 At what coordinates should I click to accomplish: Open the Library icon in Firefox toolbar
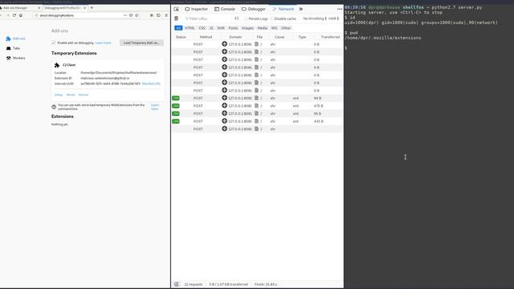click(152, 15)
